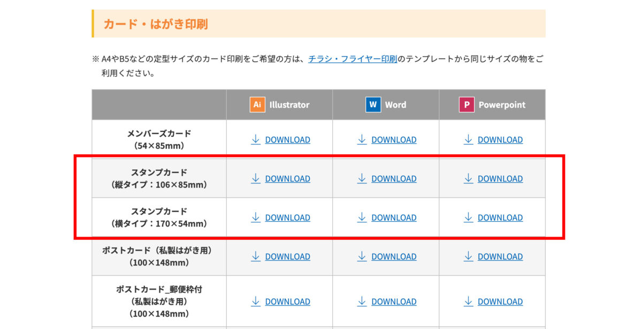
Task: Click download arrow for 横タイプ スタンプカード Powerpoint
Action: coord(469,217)
